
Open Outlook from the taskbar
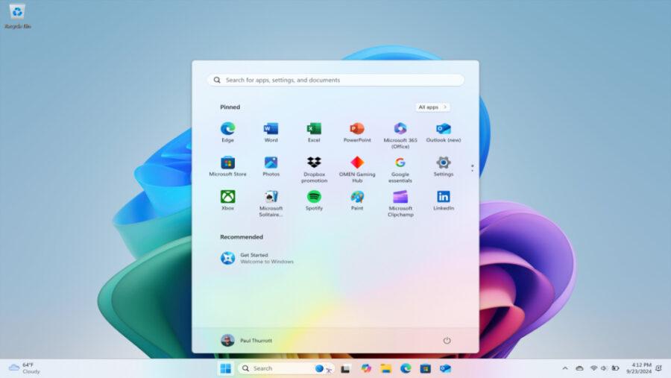pos(446,368)
